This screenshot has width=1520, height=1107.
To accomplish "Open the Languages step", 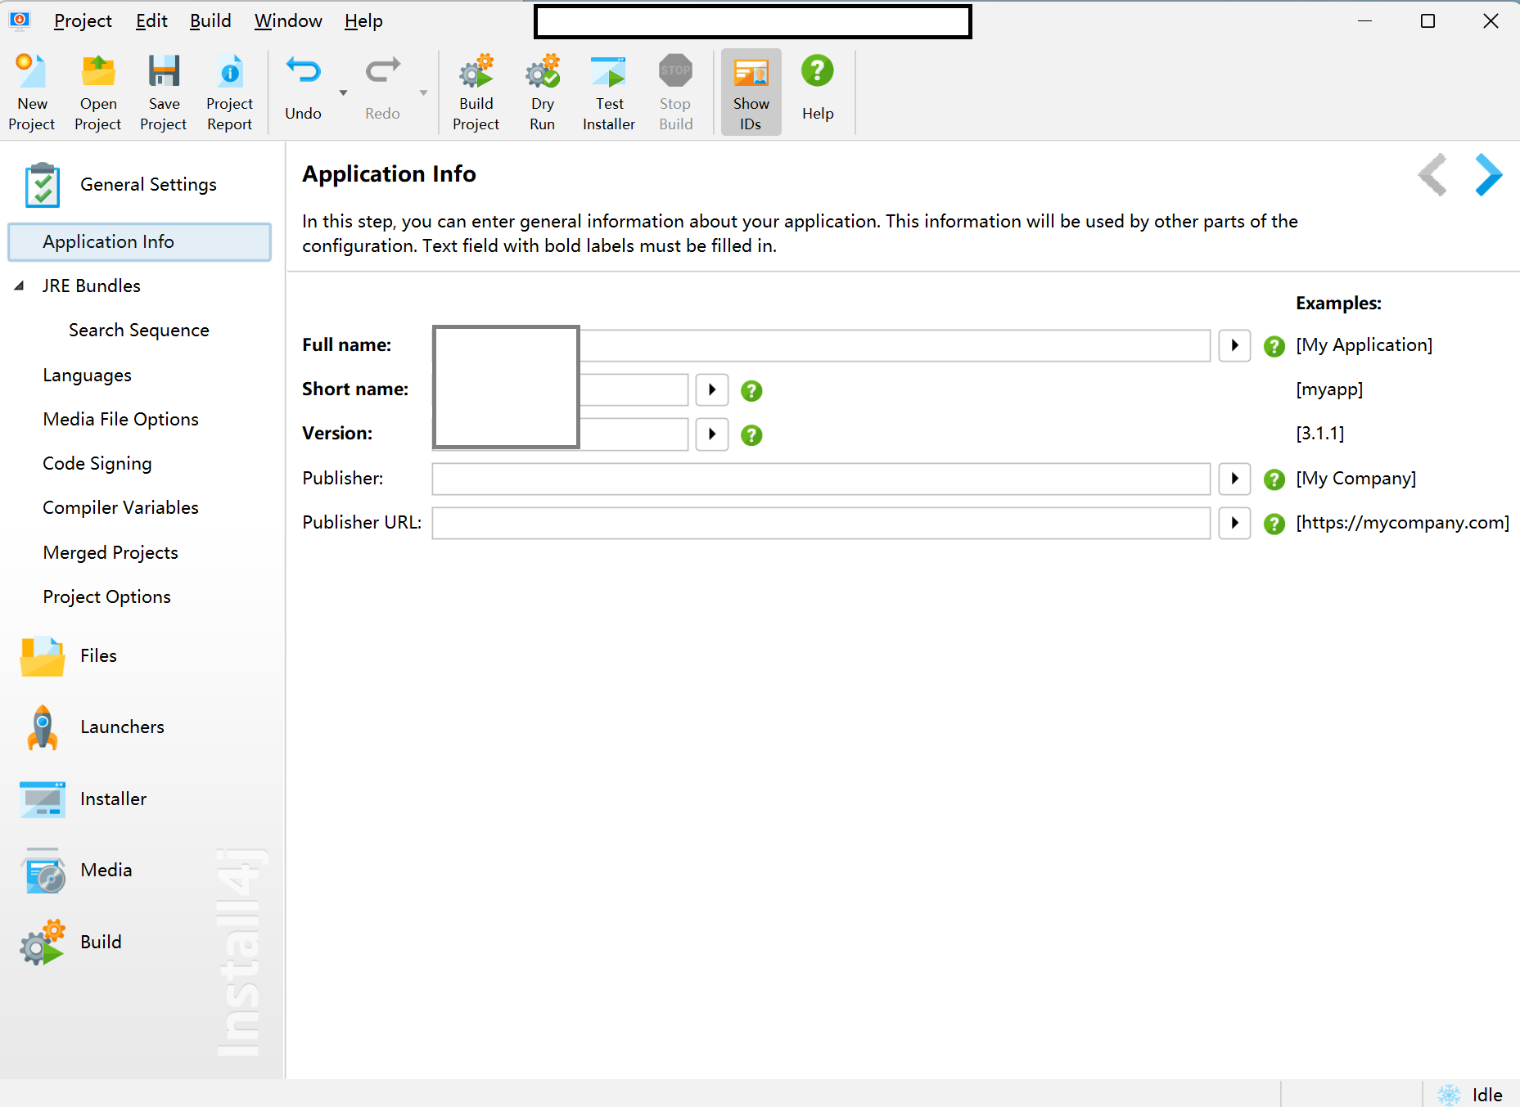I will (x=87, y=376).
